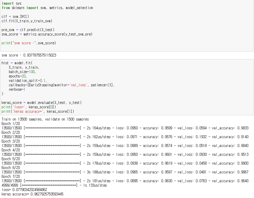Click the 'svm_score = metrics.accuracy_score' line
This screenshot has height=198, width=254.
tap(47, 34)
